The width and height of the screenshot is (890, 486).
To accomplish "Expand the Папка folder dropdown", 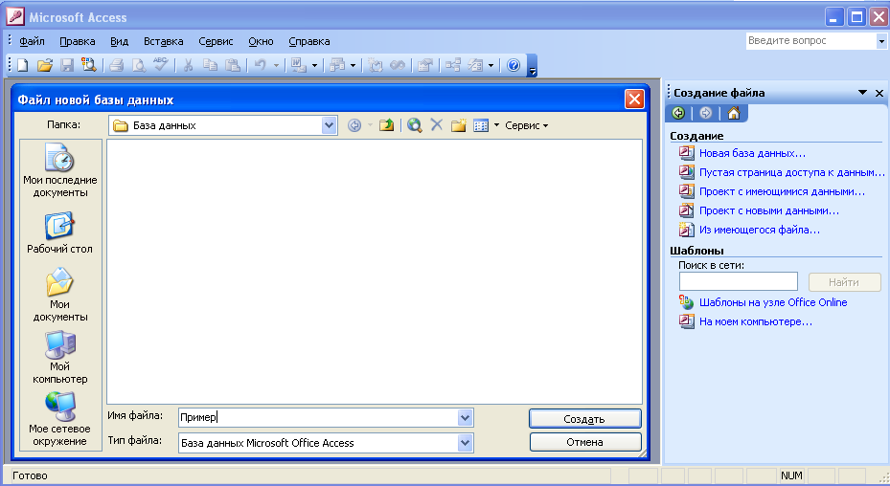I will pos(330,125).
